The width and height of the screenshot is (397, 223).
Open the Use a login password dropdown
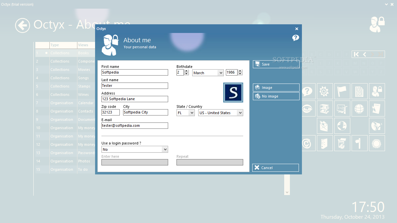pos(135,149)
